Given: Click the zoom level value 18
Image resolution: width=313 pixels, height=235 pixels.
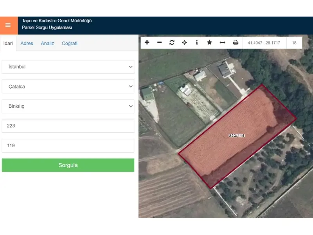Looking at the screenshot, I should [x=294, y=43].
